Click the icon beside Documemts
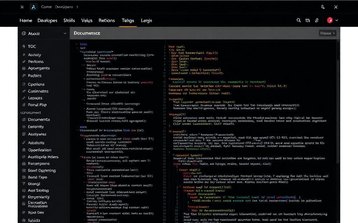The image size is (358, 223). point(24,120)
